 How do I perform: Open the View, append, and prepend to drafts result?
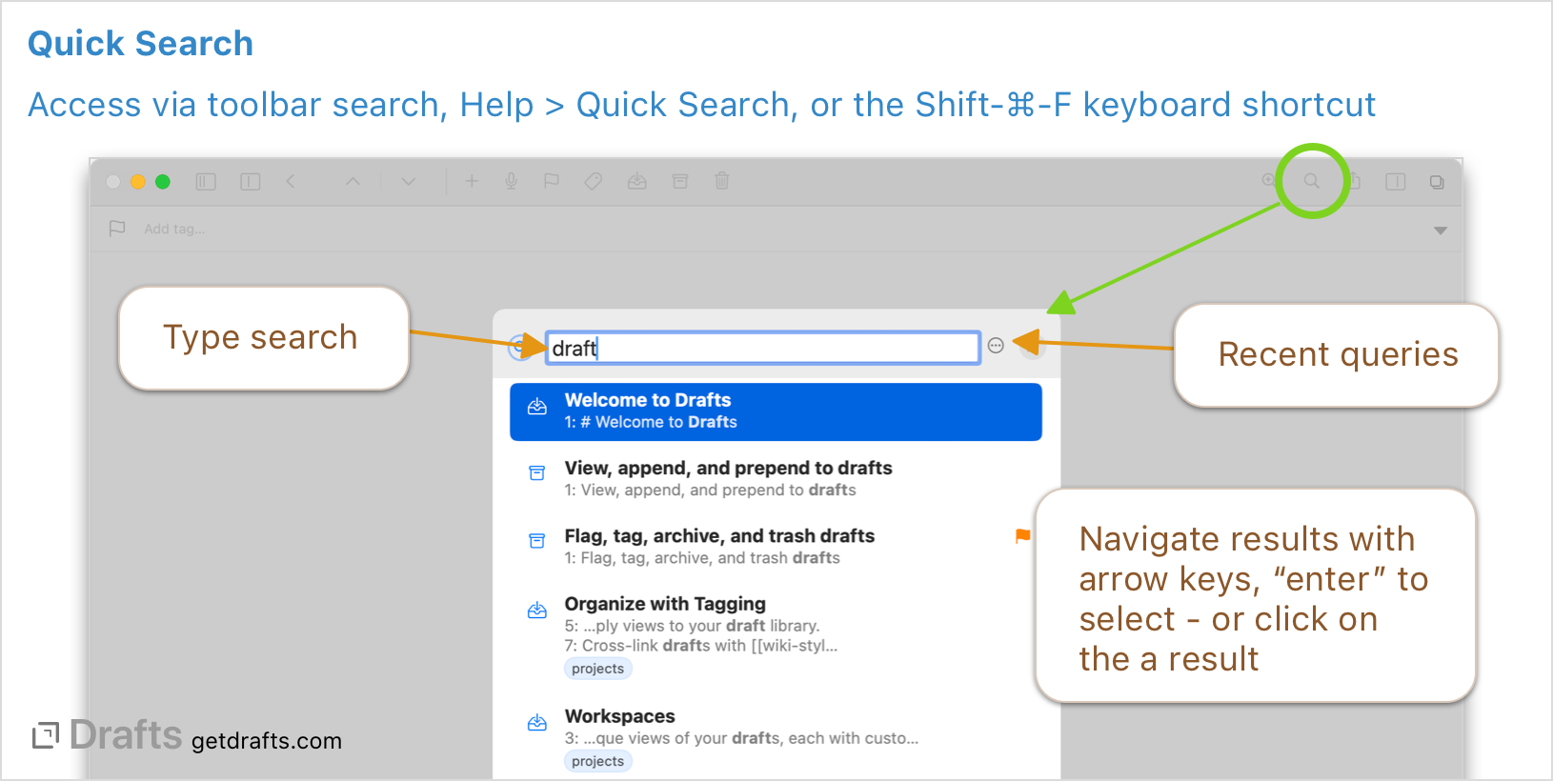776,479
